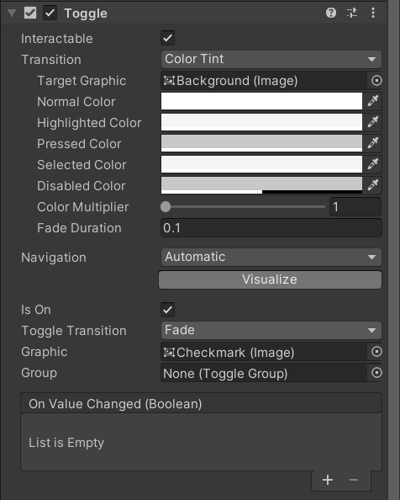Open Graphic Checkmark object picker circle
Screen dimensions: 400x500
coord(376,352)
